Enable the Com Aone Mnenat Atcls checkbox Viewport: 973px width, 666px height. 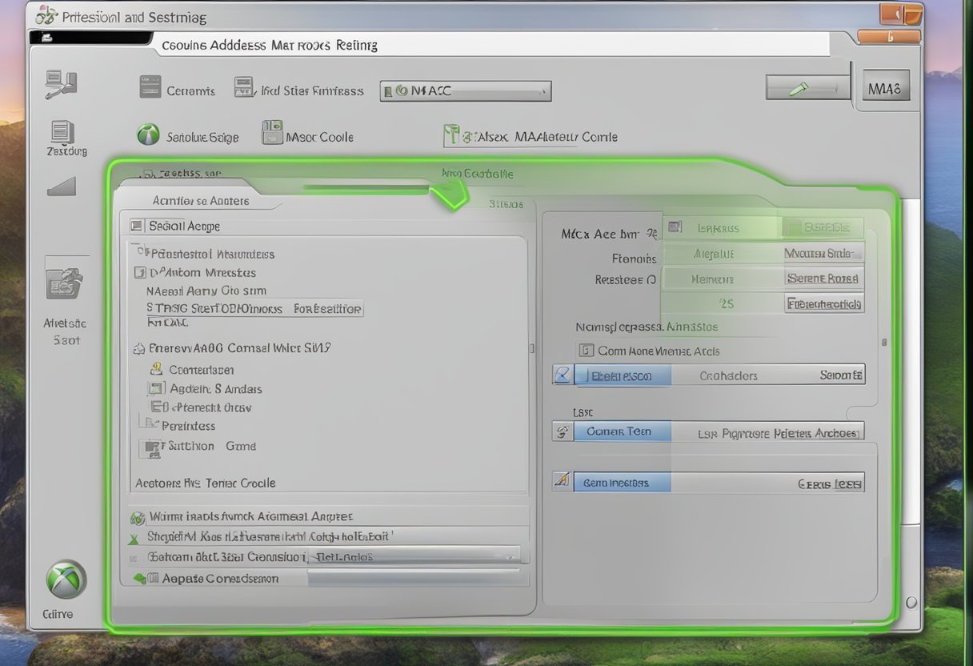coord(587,350)
